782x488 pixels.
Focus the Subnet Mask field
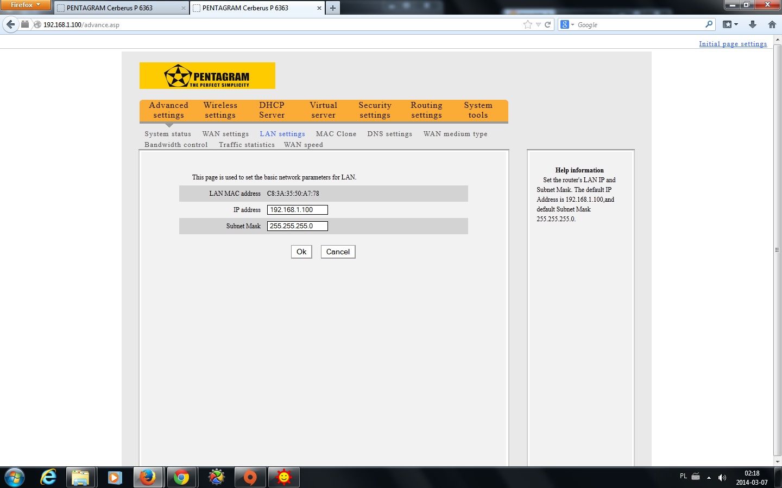298,226
